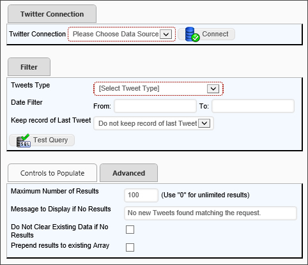Open the Please Choose Data Source dropdown
Image resolution: width=308 pixels, height=265 pixels.
(x=122, y=34)
